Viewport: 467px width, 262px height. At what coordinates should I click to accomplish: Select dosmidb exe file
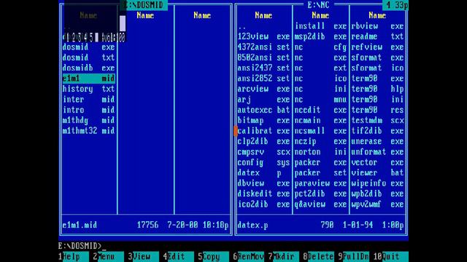click(89, 68)
